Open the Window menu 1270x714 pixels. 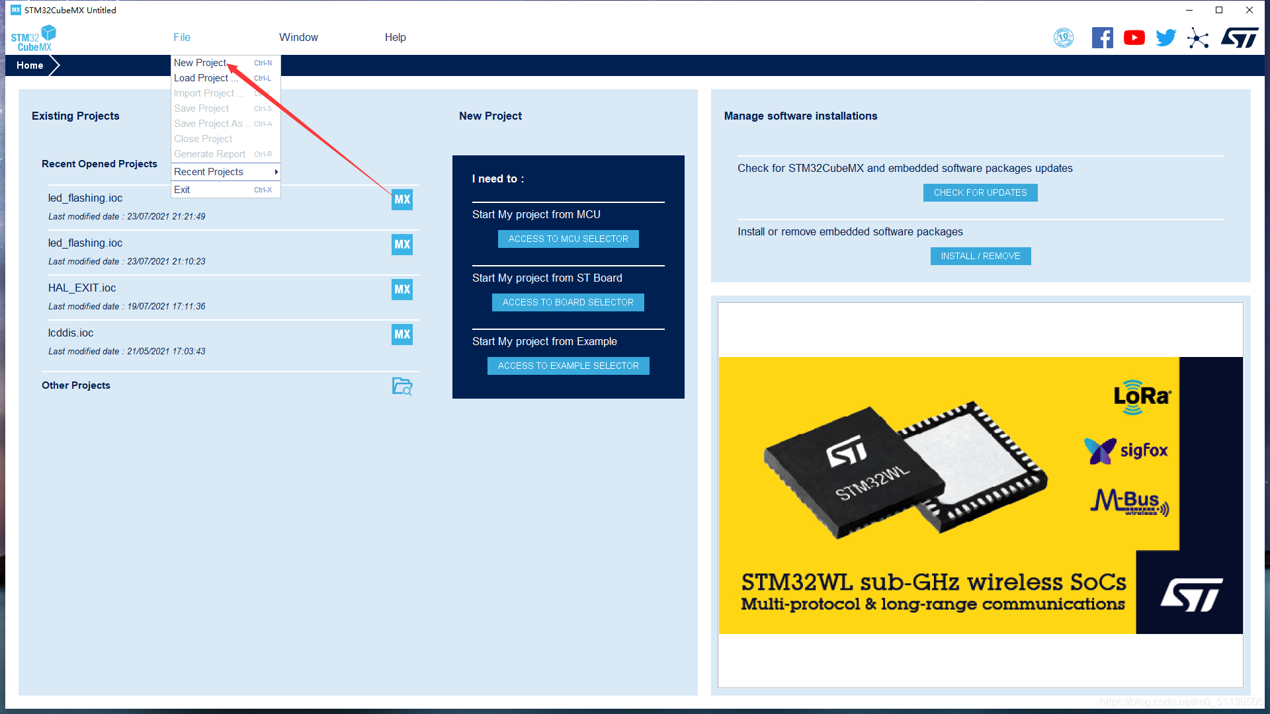[298, 38]
